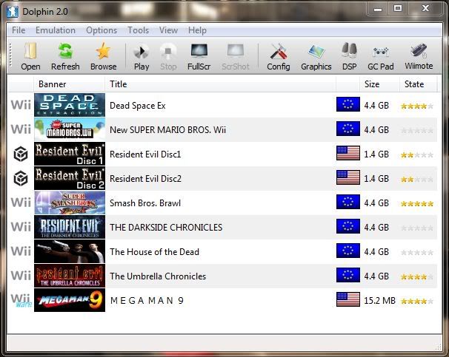This screenshot has height=357, width=449.
Task: Minimize the Dolphin 2.0 window
Action: tap(378, 8)
